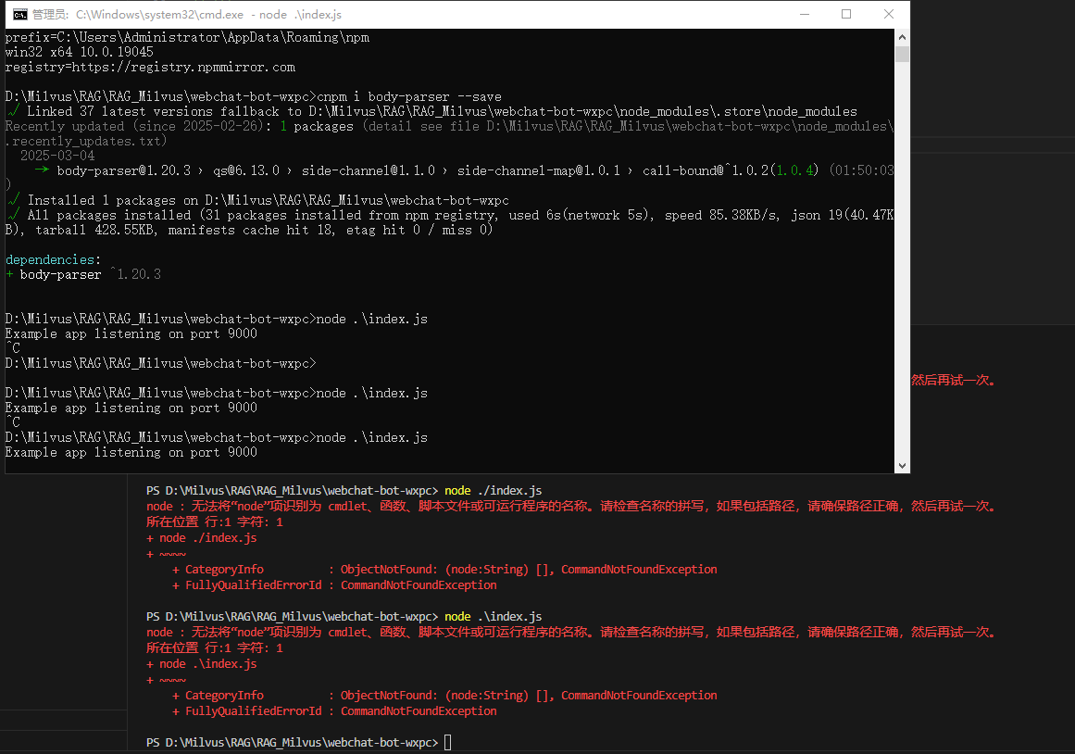
Task: Click the cmd scrollbar down arrow
Action: coord(902,466)
